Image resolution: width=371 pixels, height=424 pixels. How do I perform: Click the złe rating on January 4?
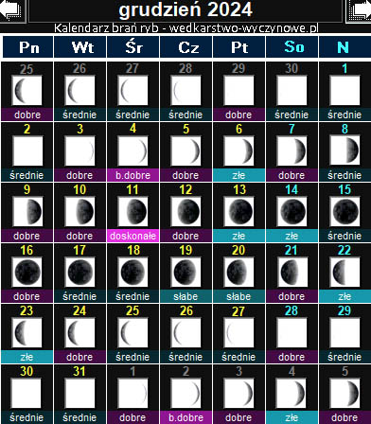coord(291,417)
